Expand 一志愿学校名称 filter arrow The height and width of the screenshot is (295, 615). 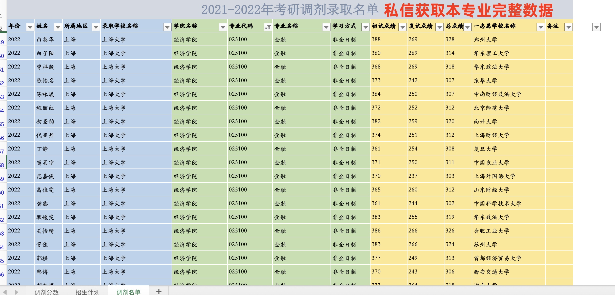pyautogui.click(x=541, y=27)
